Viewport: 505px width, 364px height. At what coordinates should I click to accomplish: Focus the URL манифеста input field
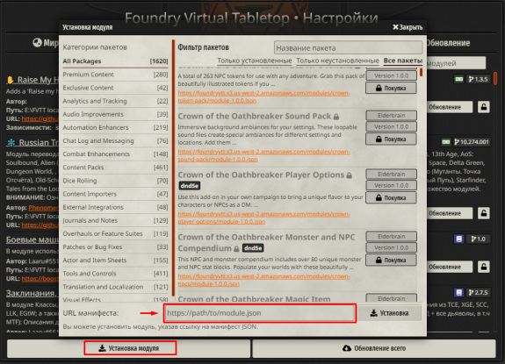click(x=260, y=313)
